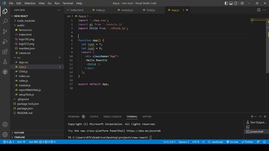The image size is (269, 151).
Task: Maximize the terminal panel size
Action: tap(260, 117)
